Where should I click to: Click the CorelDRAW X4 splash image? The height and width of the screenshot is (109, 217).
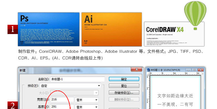click(x=174, y=34)
